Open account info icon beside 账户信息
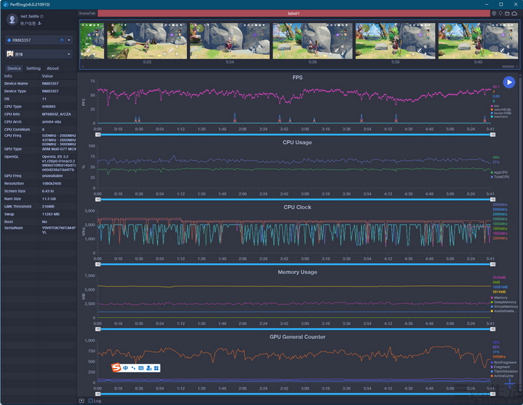The image size is (523, 405). click(40, 23)
